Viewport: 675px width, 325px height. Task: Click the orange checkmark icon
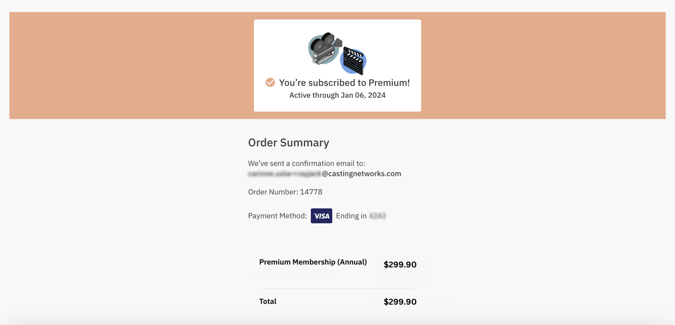pos(270,82)
